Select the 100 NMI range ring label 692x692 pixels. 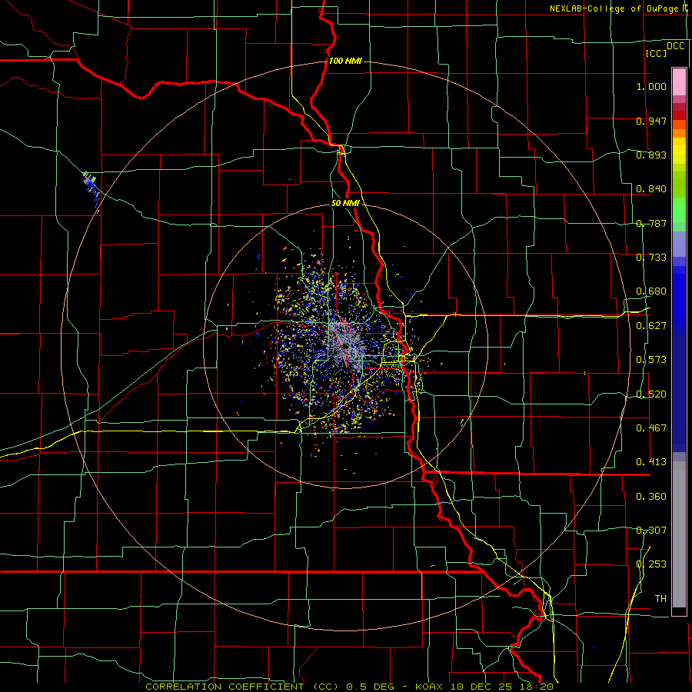coord(345,61)
